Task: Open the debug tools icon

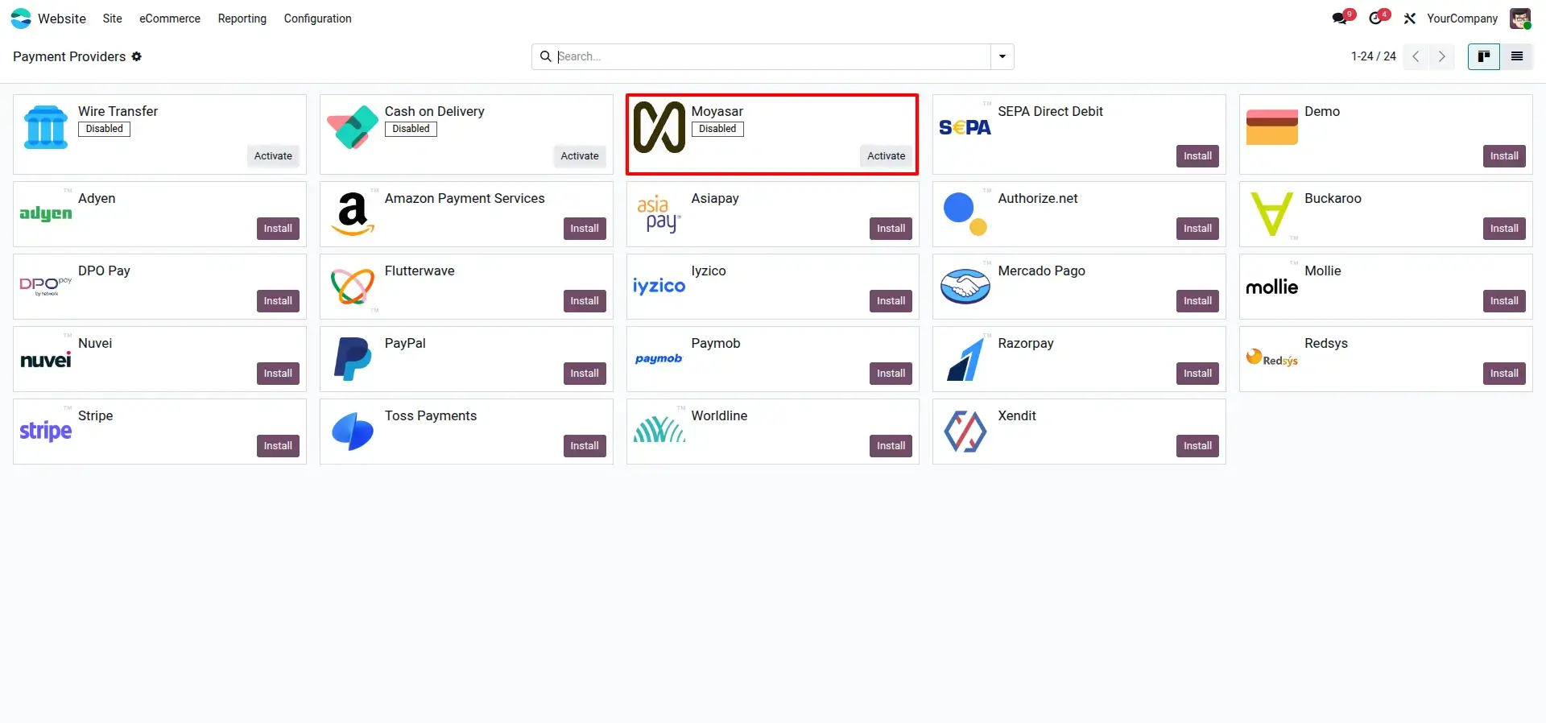Action: coord(1409,19)
